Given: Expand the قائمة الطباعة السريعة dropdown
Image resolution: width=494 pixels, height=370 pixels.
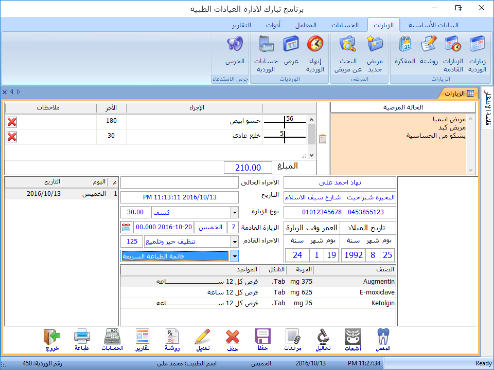Looking at the screenshot, I should tap(235, 256).
